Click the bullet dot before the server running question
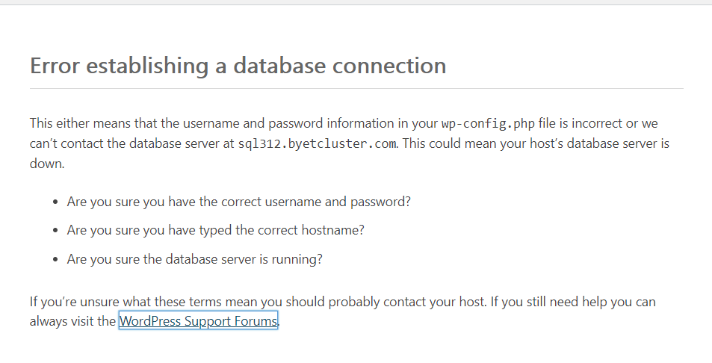Viewport: 712px width, 363px height. 56,261
